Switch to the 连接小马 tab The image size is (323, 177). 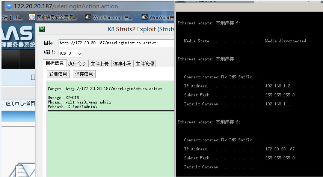point(122,64)
